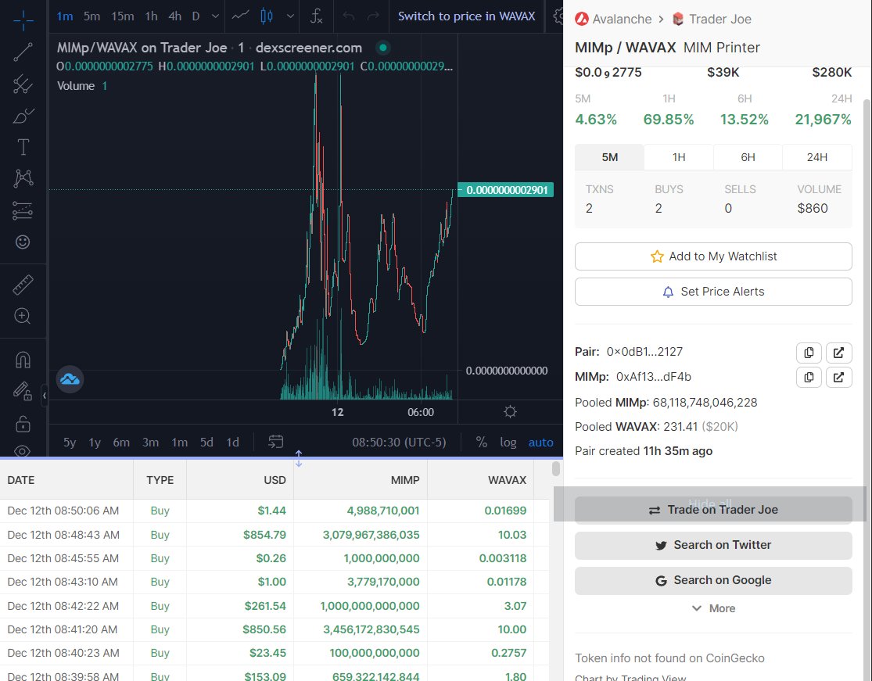Toggle log scale mode
Viewport: 872px width, 681px height.
point(508,443)
